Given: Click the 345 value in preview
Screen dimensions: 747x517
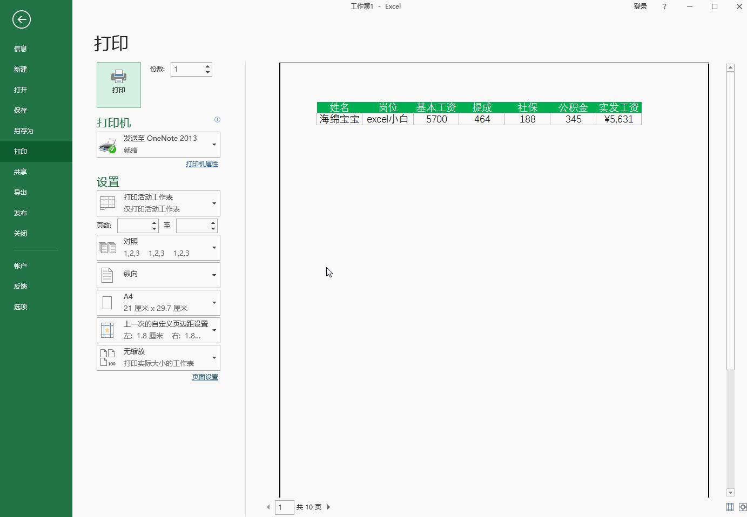Looking at the screenshot, I should click(573, 119).
